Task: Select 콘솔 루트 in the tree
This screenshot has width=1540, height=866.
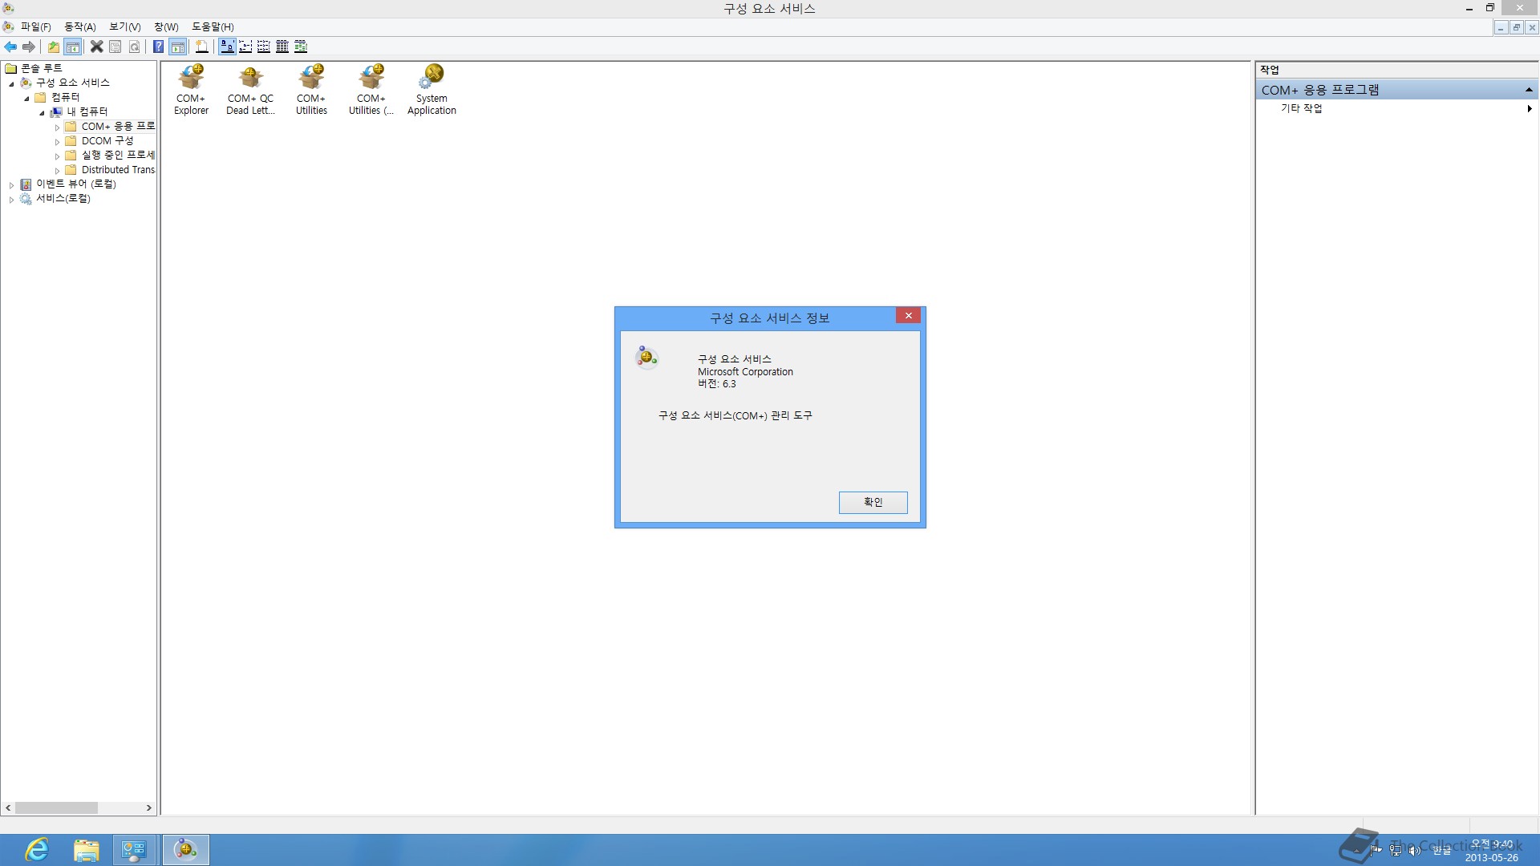Action: coord(41,68)
